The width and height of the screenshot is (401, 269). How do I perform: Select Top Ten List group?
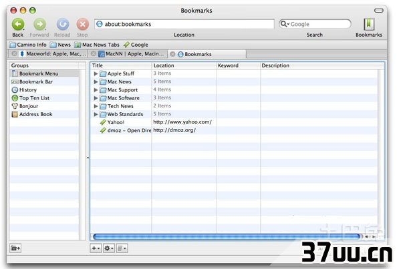coord(44,98)
